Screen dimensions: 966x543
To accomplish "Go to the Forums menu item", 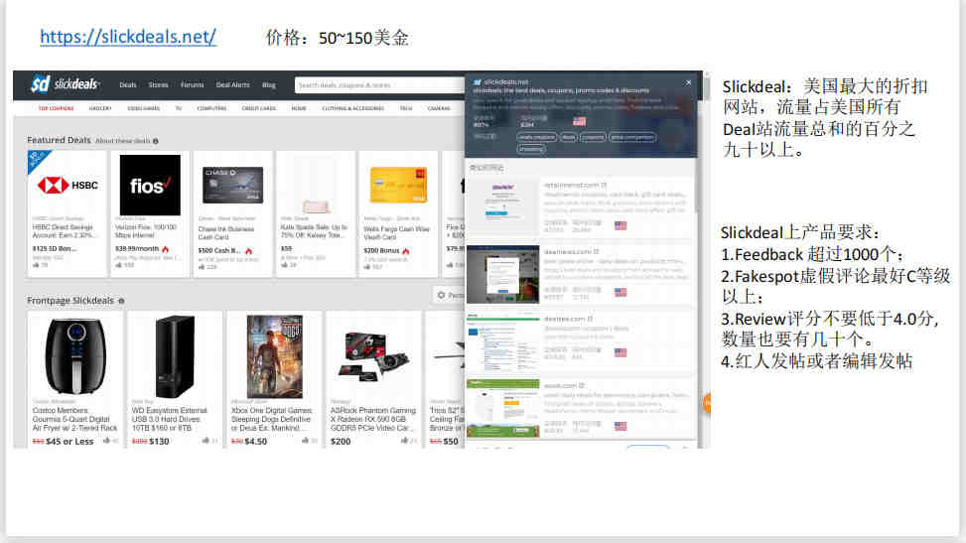I will (x=193, y=85).
